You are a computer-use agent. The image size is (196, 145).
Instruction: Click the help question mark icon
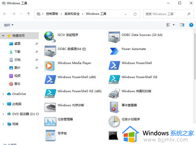tap(191, 25)
